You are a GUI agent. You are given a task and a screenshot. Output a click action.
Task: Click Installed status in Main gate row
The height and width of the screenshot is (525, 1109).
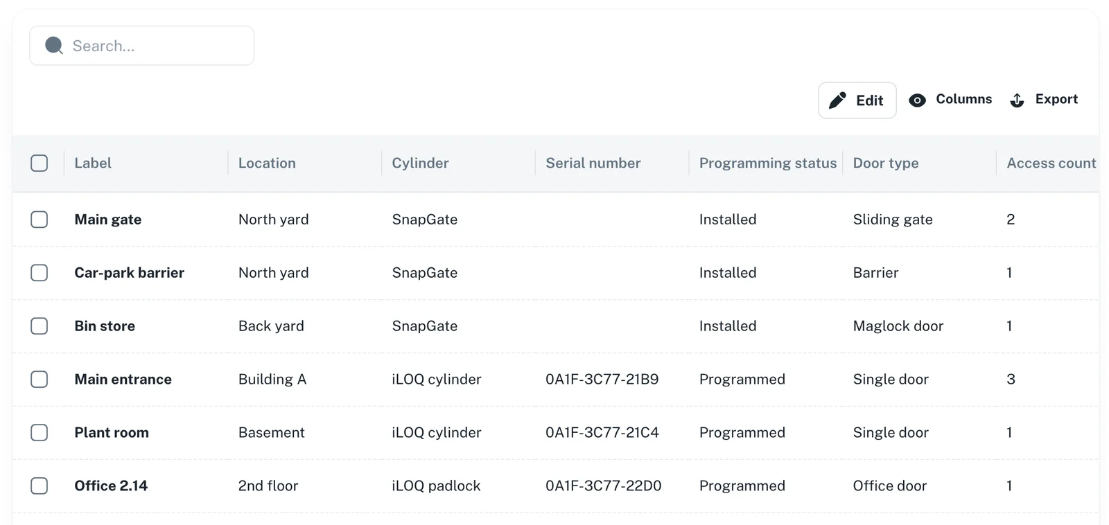click(x=728, y=220)
